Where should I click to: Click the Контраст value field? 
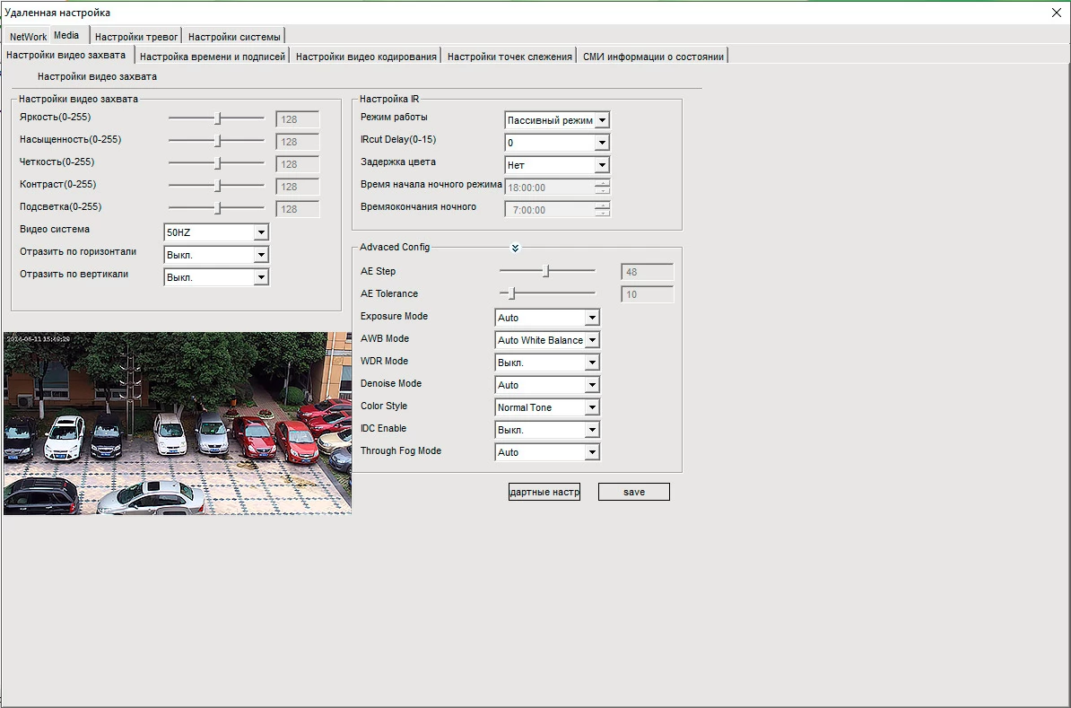(298, 187)
